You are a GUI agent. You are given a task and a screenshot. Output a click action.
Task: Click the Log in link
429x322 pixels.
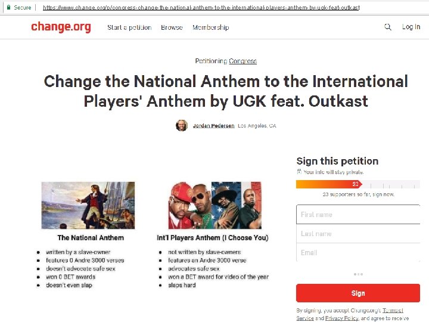tap(411, 27)
